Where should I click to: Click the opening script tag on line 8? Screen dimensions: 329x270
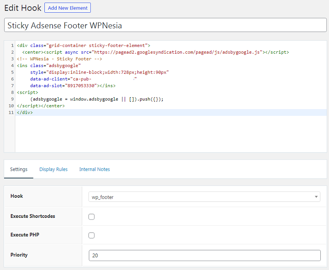[28, 92]
